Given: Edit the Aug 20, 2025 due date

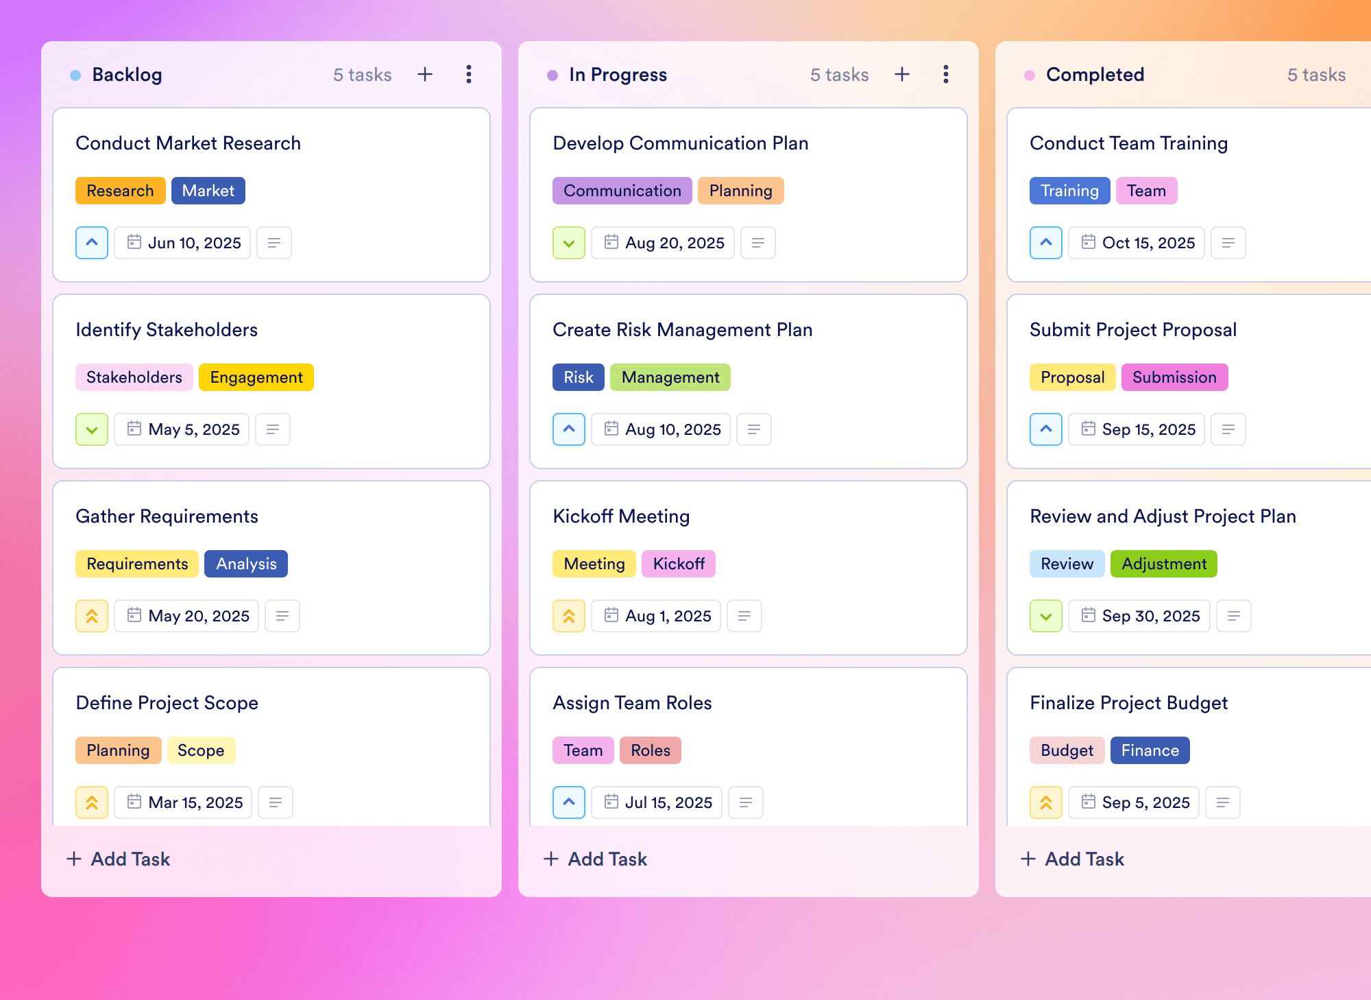Looking at the screenshot, I should pos(663,243).
